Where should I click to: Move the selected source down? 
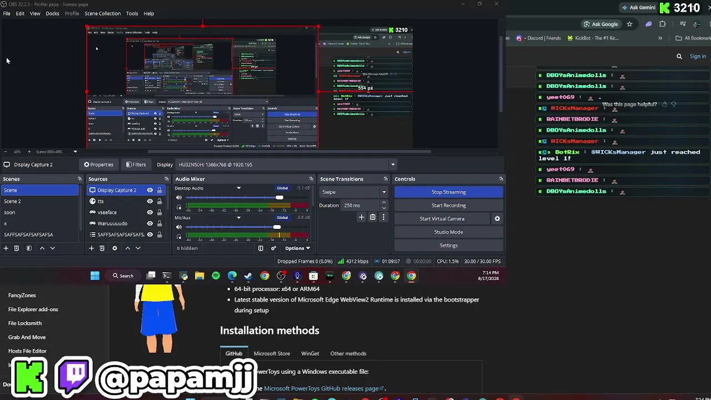(138, 248)
